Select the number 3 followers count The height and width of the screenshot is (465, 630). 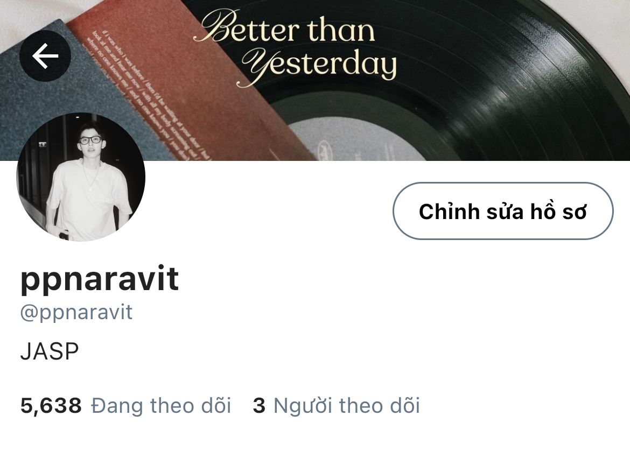(x=259, y=406)
